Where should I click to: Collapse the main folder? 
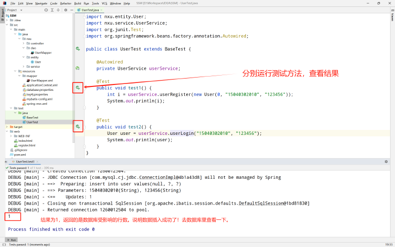click(x=11, y=30)
